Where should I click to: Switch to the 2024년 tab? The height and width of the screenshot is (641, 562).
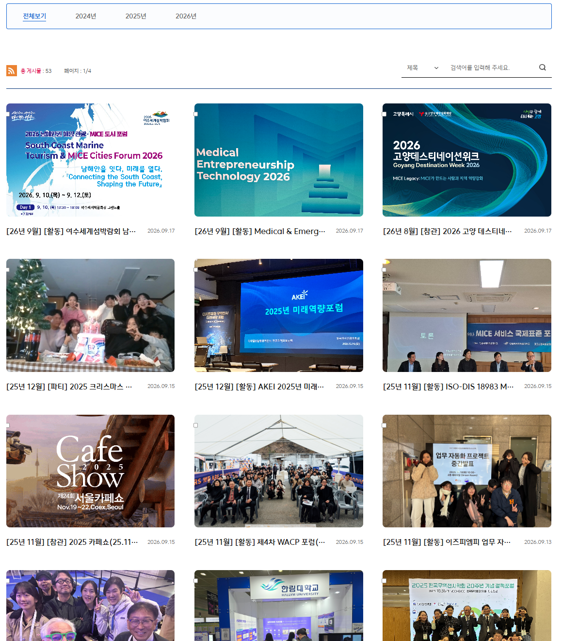tap(86, 16)
